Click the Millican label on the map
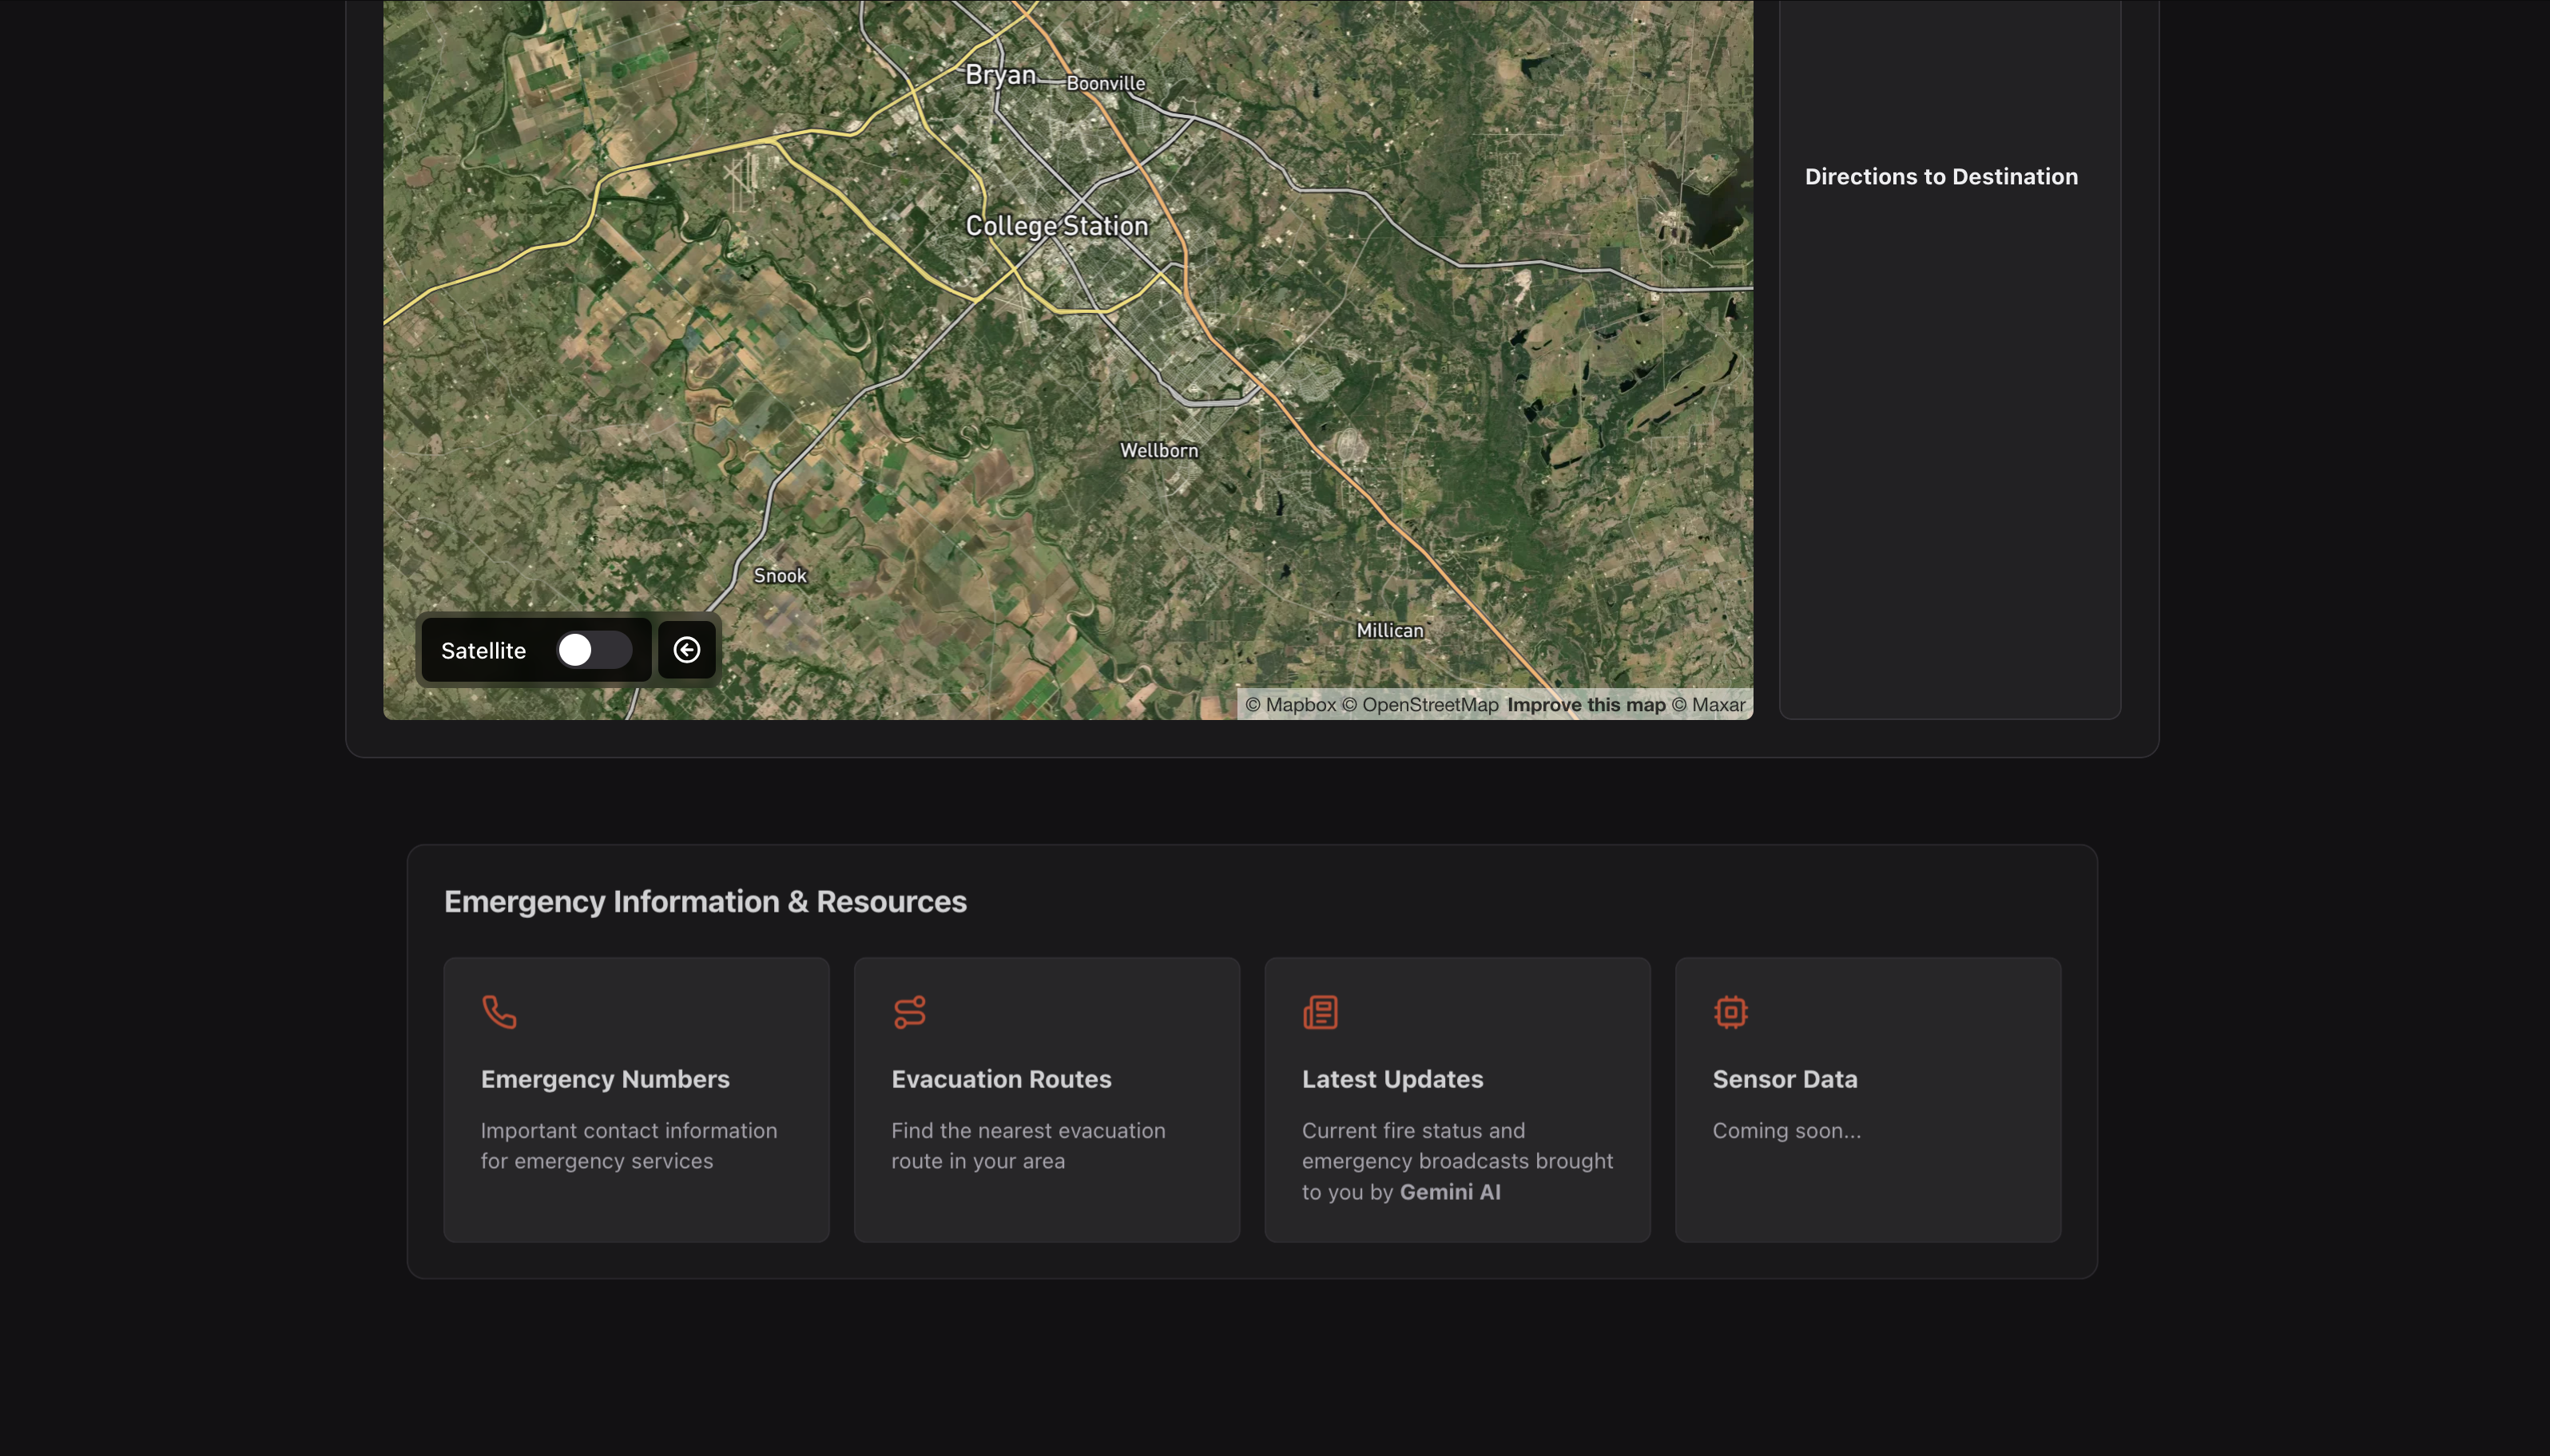This screenshot has height=1456, width=2550. coord(1389,631)
